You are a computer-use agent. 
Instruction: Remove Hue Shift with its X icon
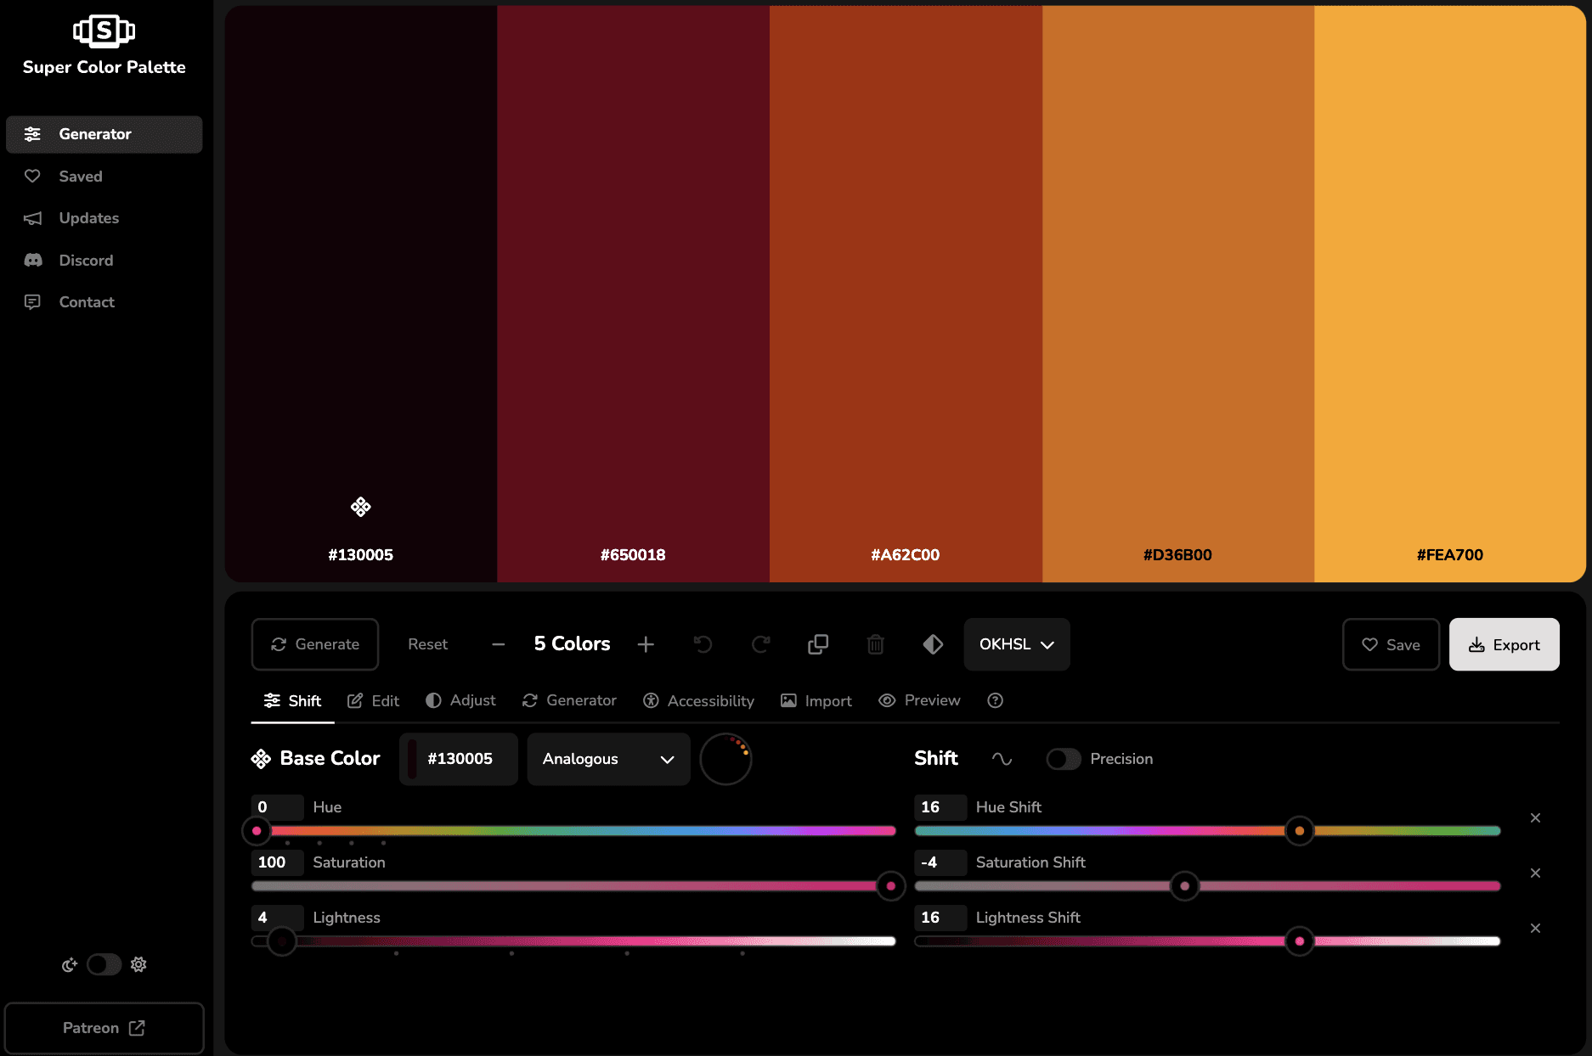tap(1535, 818)
